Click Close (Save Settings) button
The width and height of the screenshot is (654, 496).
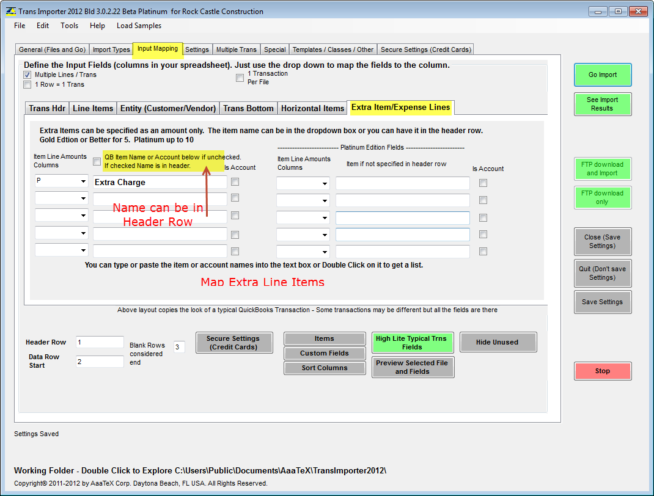[x=602, y=241]
